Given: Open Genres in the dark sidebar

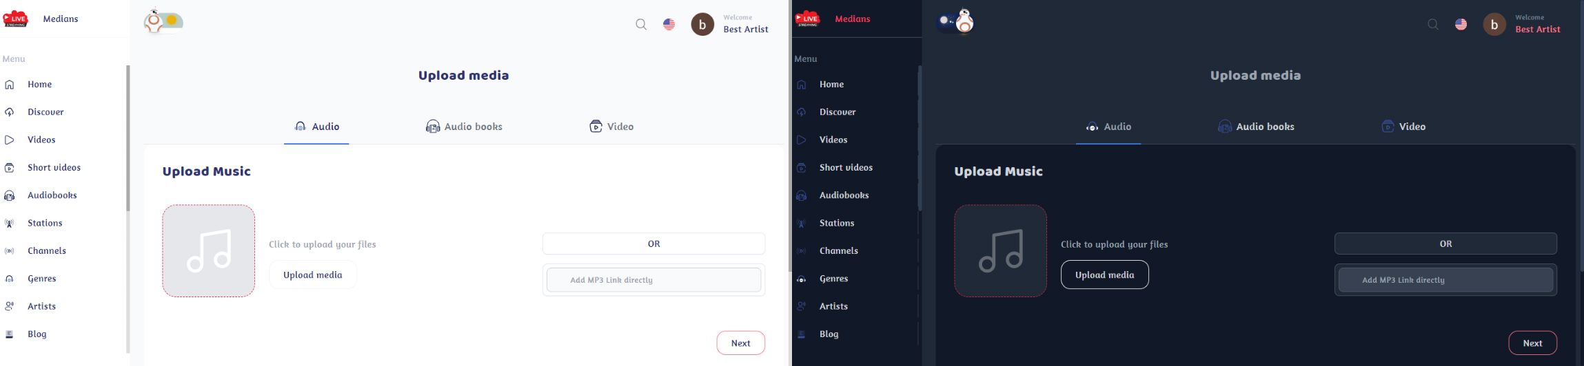Looking at the screenshot, I should click(x=833, y=279).
